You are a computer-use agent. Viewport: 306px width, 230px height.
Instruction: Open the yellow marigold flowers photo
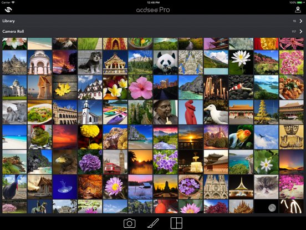pos(90,137)
